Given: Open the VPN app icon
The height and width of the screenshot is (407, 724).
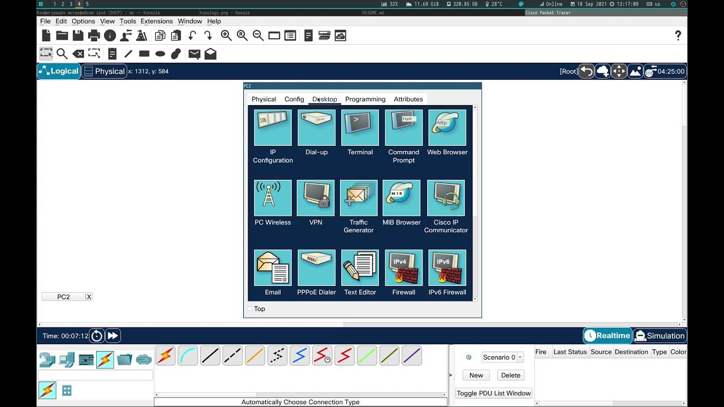Looking at the screenshot, I should point(316,198).
